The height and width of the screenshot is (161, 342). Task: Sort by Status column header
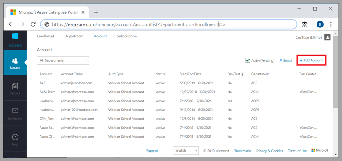160,74
